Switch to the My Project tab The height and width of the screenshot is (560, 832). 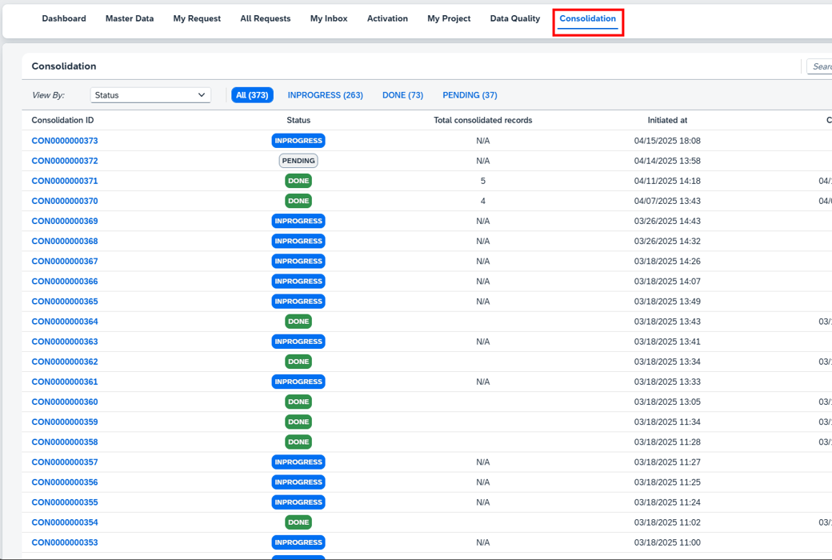pyautogui.click(x=449, y=18)
